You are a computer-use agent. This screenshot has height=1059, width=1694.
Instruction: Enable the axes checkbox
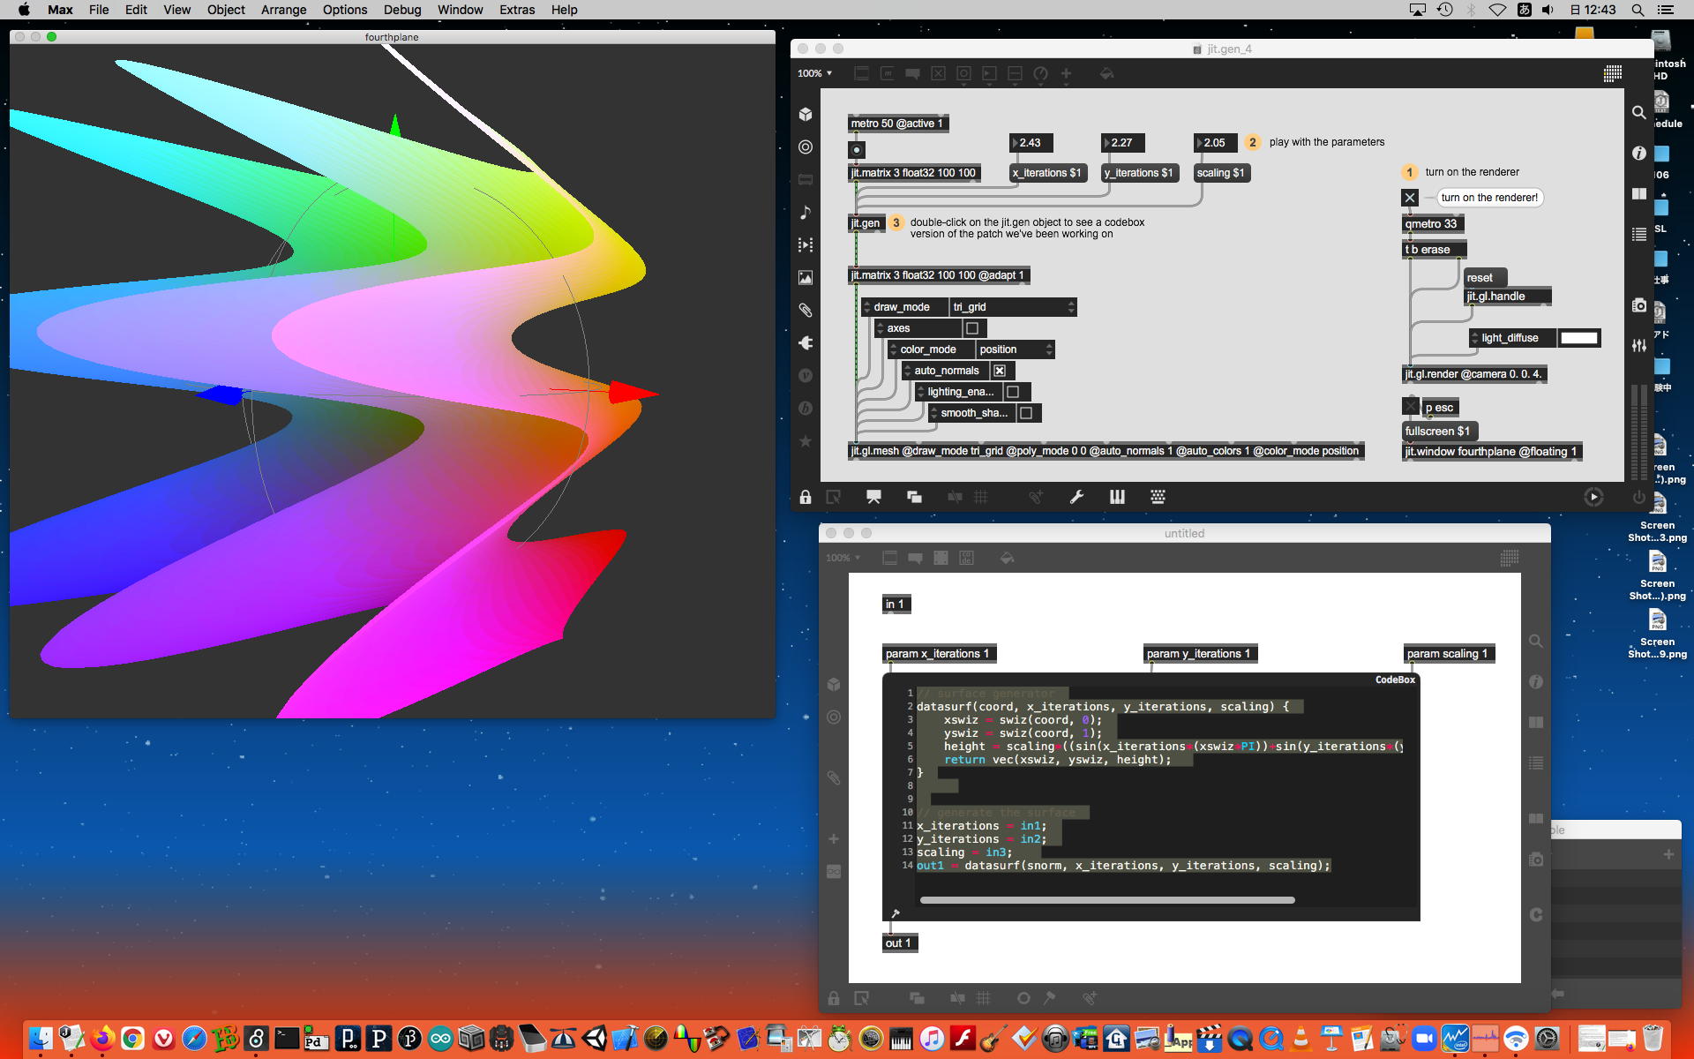pos(972,328)
